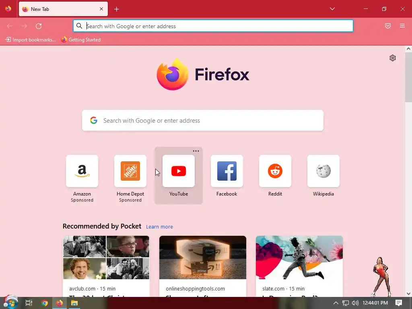The height and width of the screenshot is (309, 412).
Task: Open Firefox View pinned icon
Action: tap(8, 9)
